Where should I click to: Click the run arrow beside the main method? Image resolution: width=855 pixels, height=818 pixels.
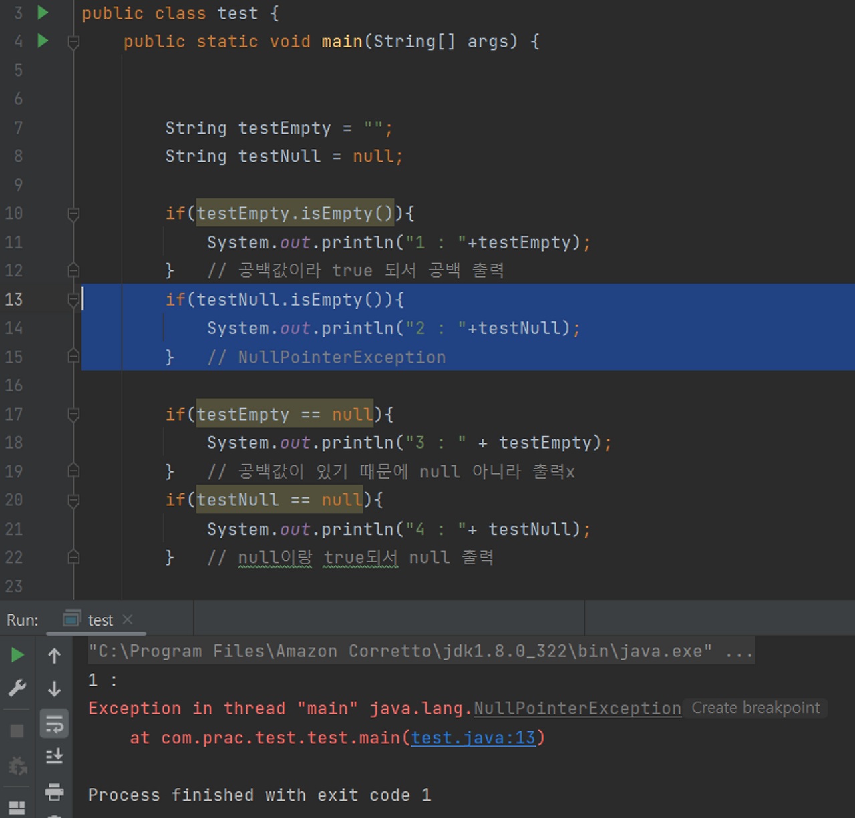click(x=42, y=41)
